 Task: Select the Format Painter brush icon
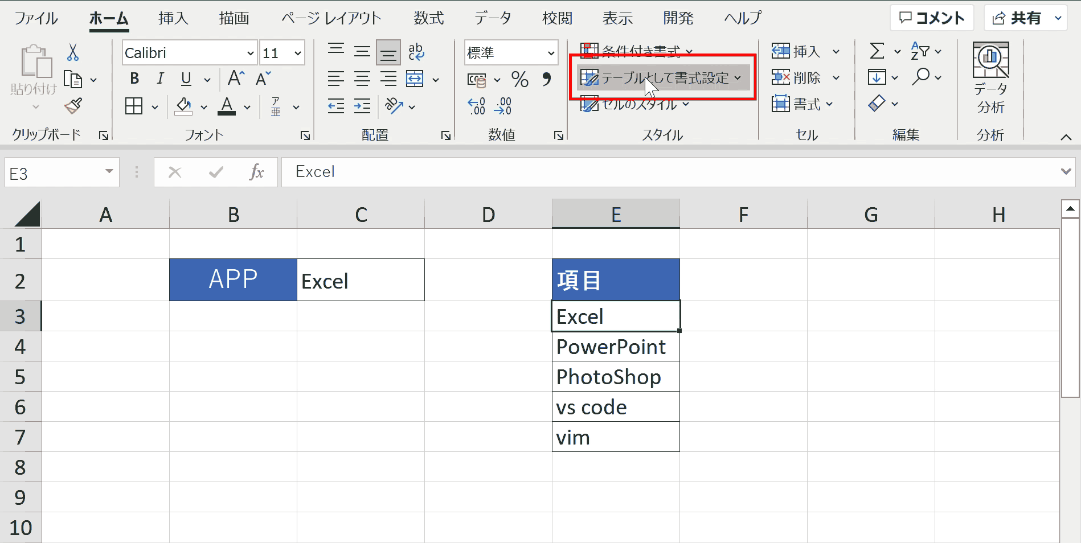pyautogui.click(x=73, y=105)
